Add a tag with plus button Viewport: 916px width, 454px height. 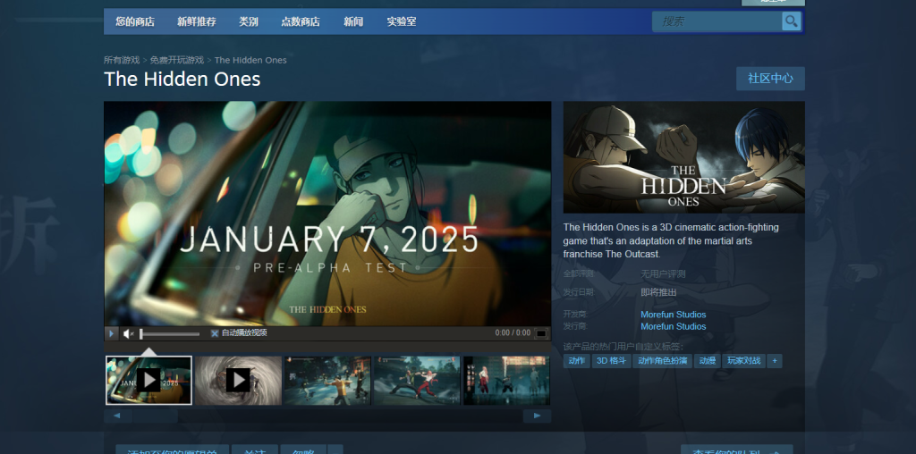point(775,361)
